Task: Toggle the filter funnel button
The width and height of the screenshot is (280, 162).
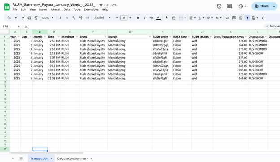Action: coord(247,18)
